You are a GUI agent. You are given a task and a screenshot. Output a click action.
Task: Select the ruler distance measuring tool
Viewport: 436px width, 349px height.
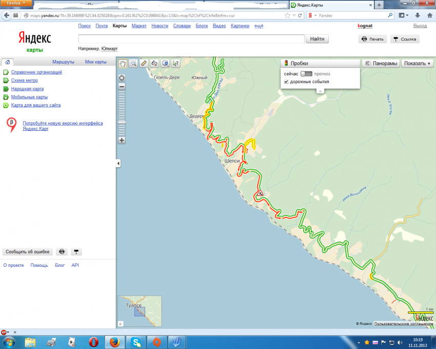[144, 63]
